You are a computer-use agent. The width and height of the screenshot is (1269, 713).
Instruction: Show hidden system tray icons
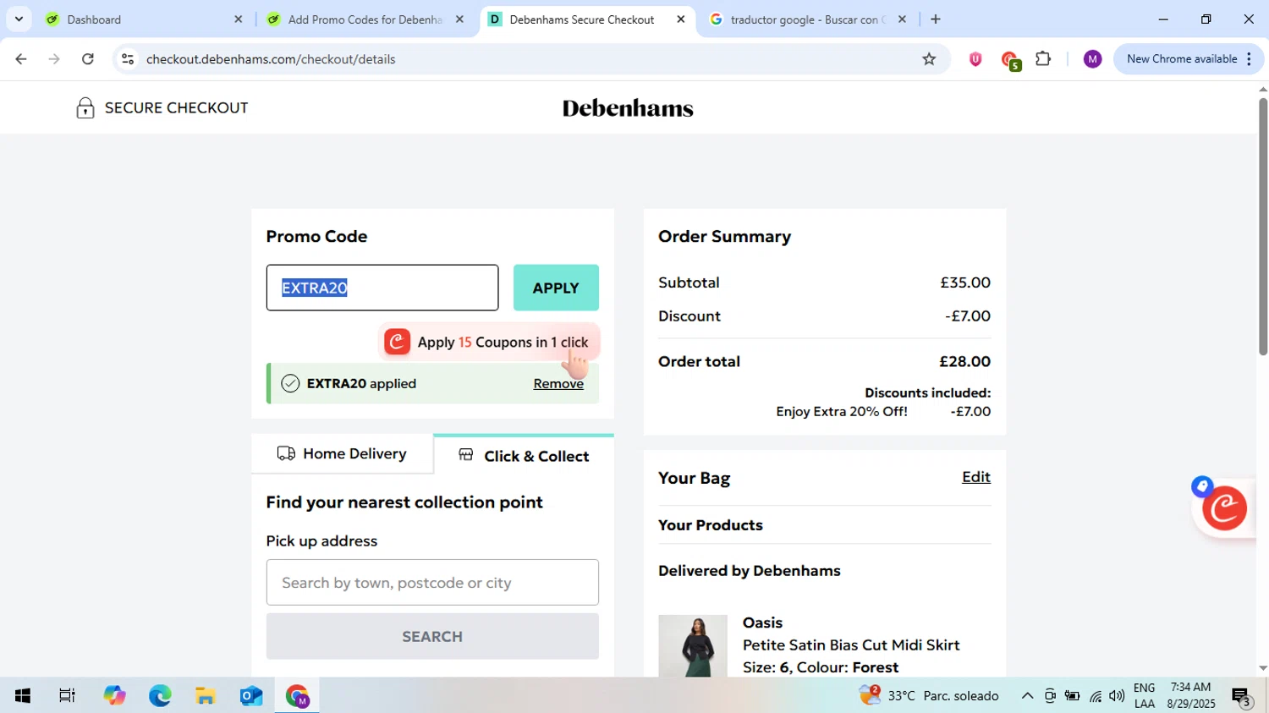pos(1027,696)
